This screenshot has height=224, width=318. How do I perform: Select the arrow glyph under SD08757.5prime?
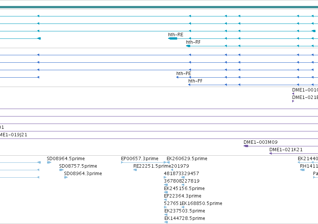(61, 170)
